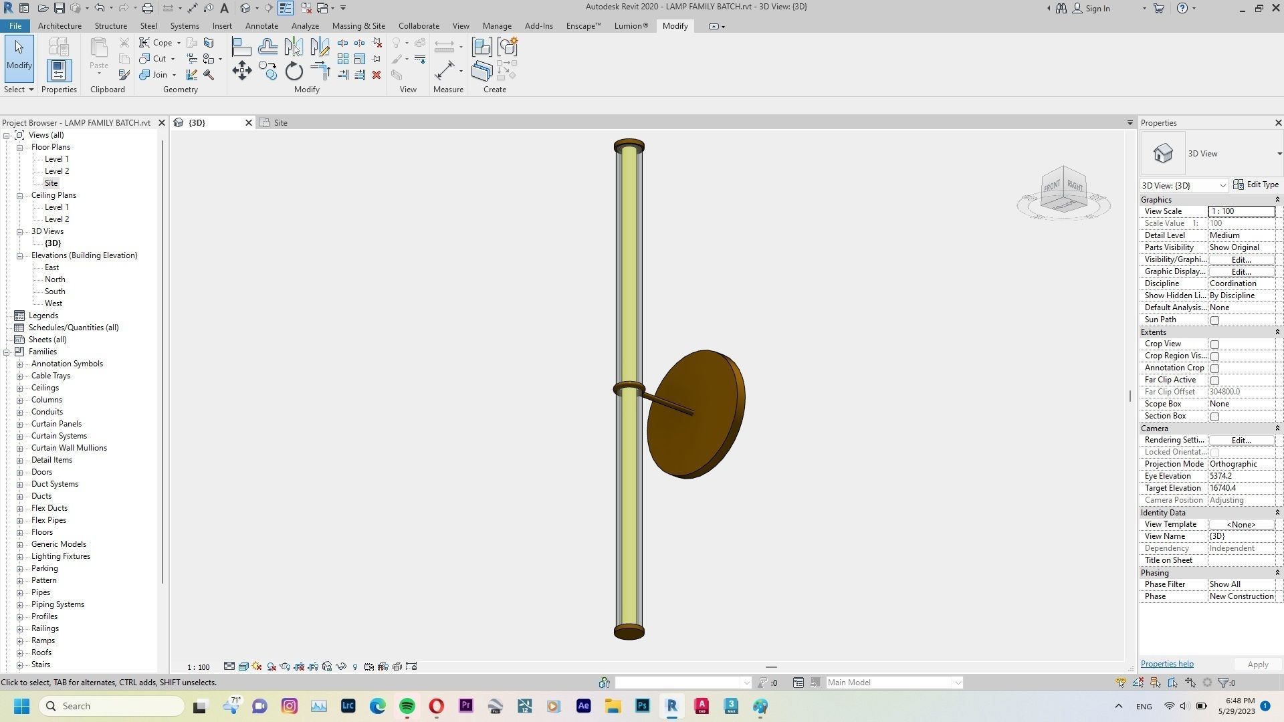Viewport: 1284px width, 722px height.
Task: Expand the Generic Models family node
Action: (x=20, y=544)
